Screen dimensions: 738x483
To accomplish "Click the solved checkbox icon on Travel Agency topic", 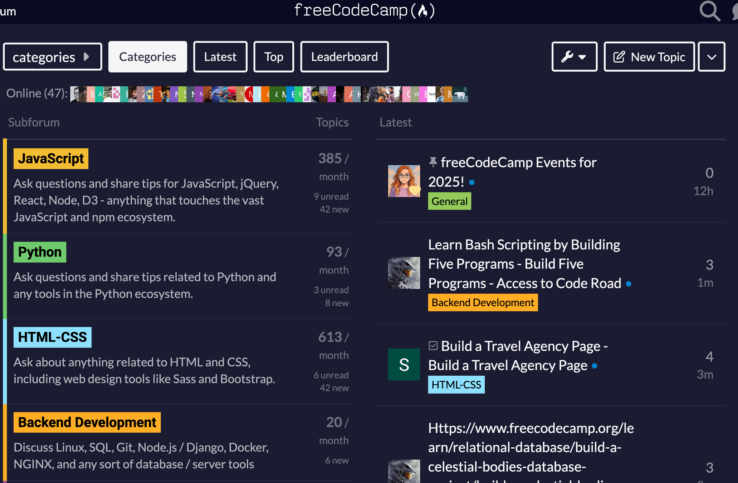I will click(x=433, y=346).
